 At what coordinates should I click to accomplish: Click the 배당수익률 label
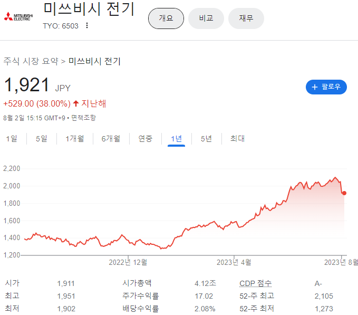[x=140, y=309]
